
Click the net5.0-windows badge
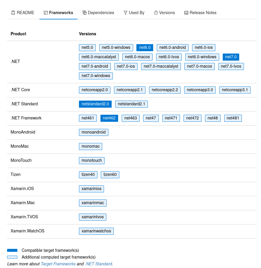(x=116, y=48)
